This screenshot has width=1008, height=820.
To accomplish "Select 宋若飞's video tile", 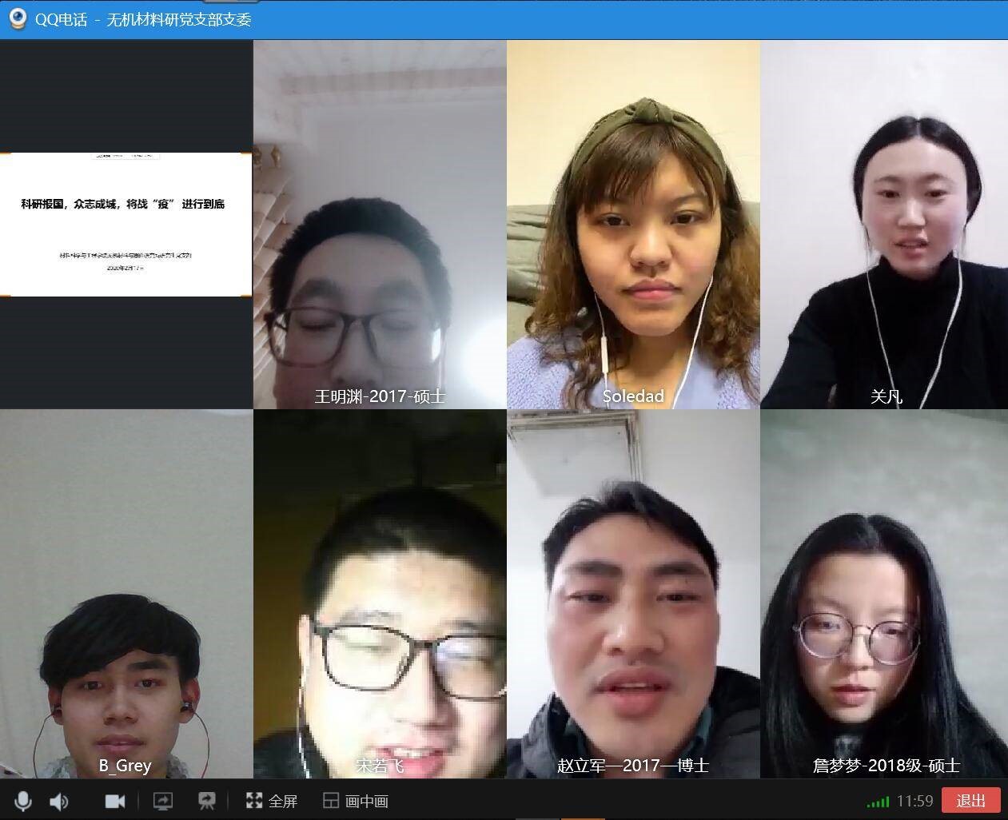I will tap(380, 594).
